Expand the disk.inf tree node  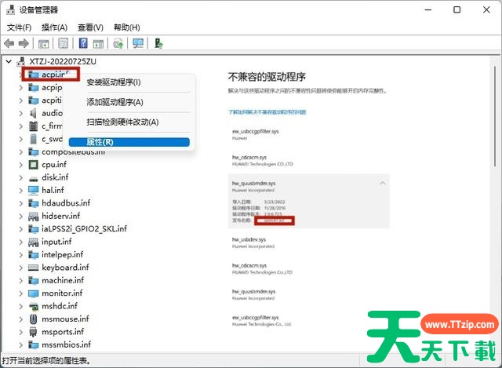21,177
